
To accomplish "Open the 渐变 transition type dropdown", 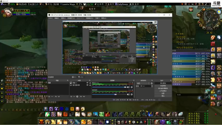I will point(143,83).
